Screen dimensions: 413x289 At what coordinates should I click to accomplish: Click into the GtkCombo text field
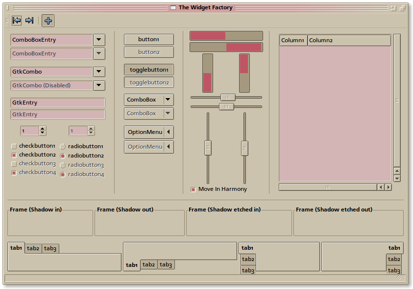(51, 72)
